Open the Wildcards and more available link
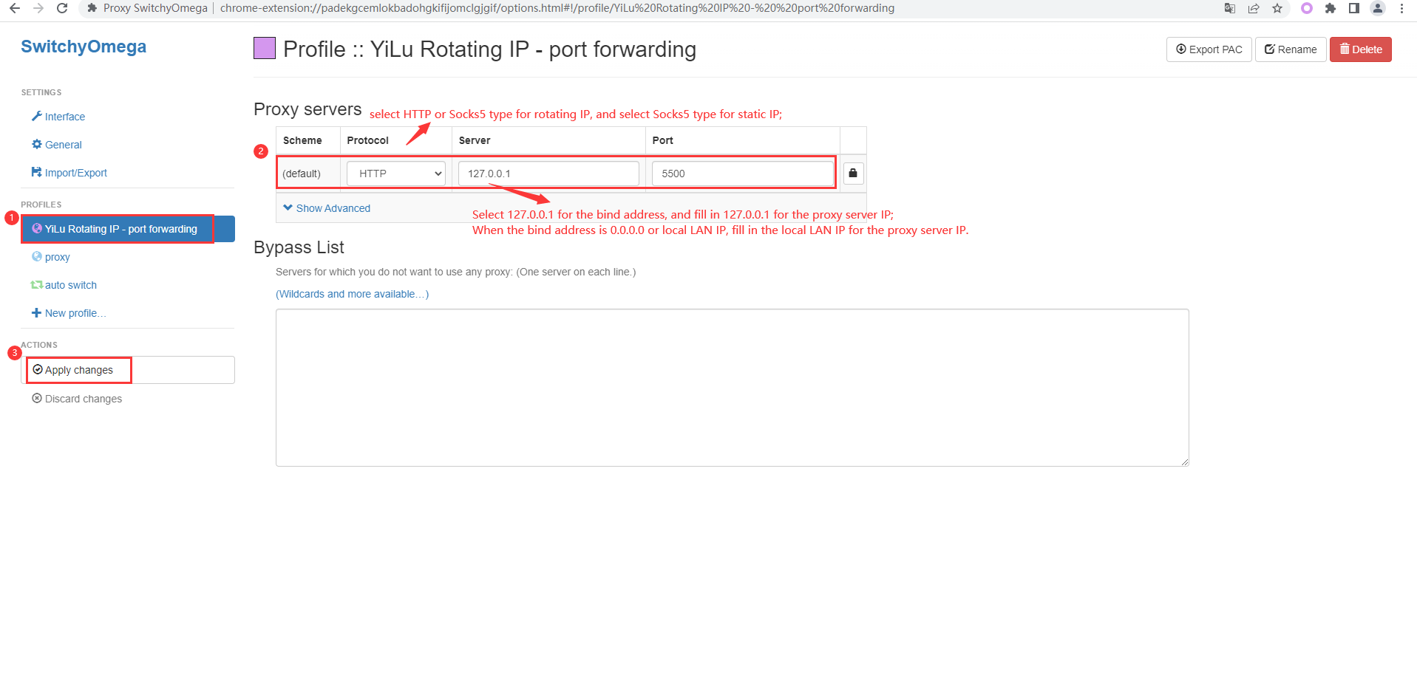This screenshot has width=1417, height=683. [x=352, y=294]
